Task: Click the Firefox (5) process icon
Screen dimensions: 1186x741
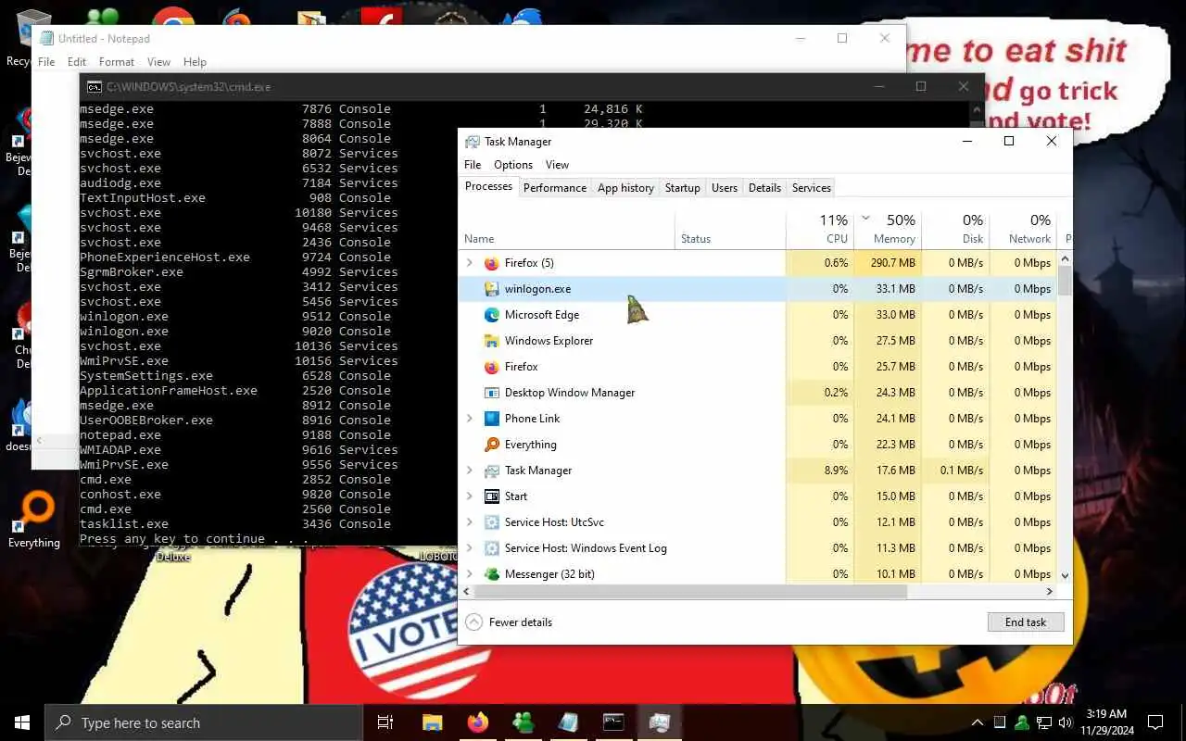Action: pos(492,263)
